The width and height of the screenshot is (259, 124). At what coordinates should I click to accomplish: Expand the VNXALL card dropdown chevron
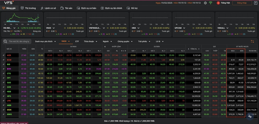tap(227, 28)
